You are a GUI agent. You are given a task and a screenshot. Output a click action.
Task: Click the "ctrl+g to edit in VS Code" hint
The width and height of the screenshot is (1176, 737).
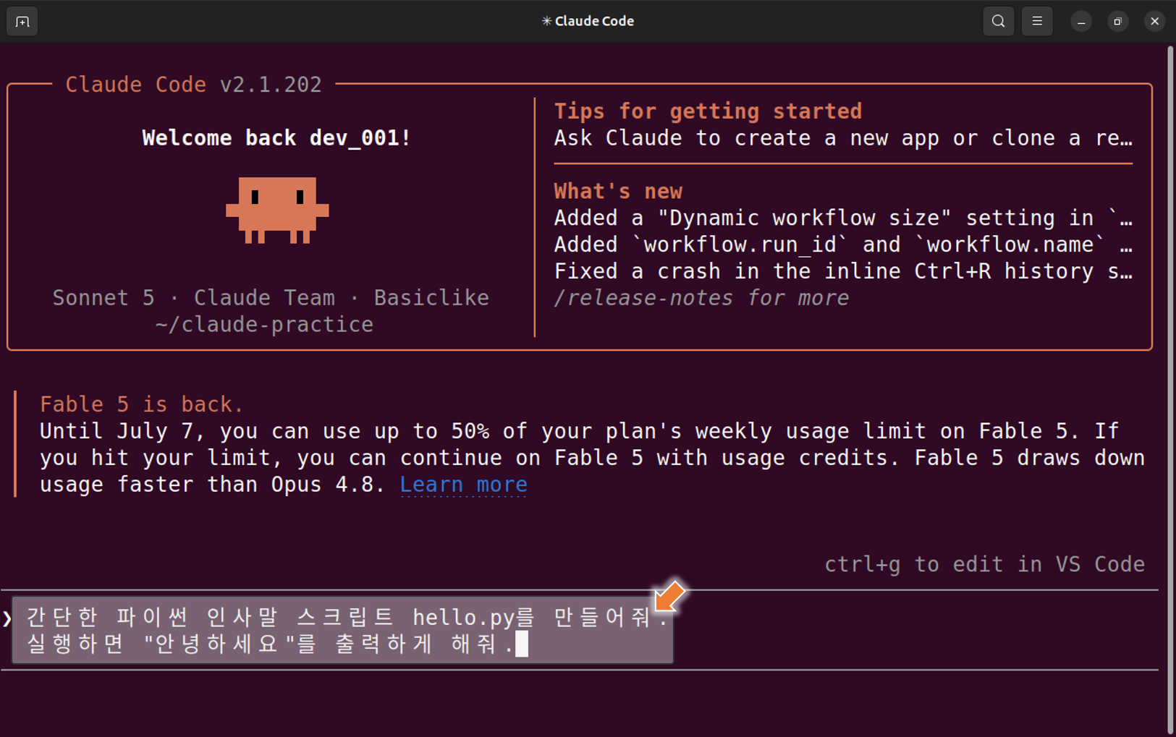point(985,564)
